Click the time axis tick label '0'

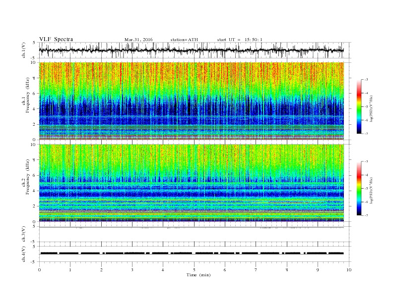pos(39,270)
